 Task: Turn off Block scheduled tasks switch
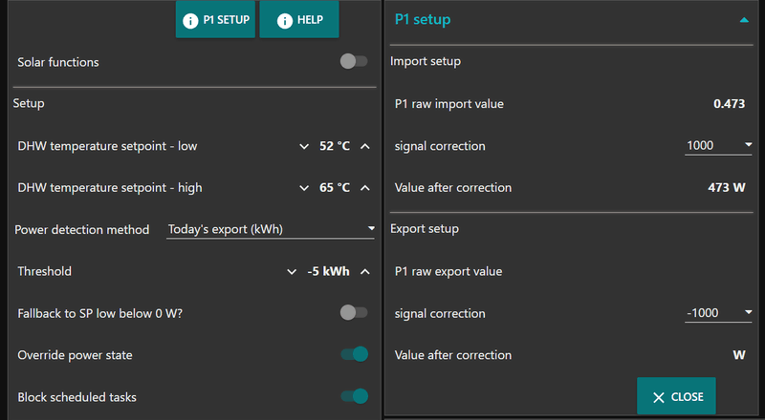click(354, 396)
